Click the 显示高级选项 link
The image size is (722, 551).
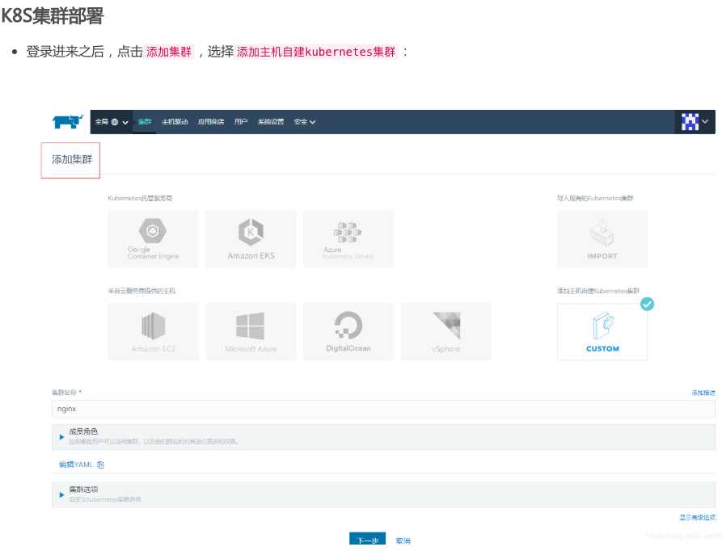[698, 517]
